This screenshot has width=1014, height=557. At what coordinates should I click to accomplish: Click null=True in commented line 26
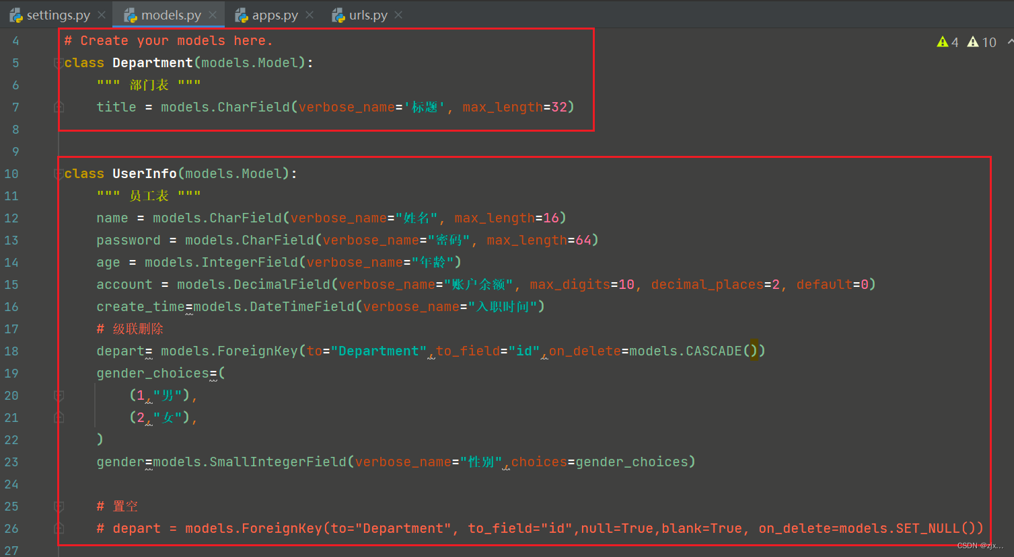pyautogui.click(x=617, y=529)
